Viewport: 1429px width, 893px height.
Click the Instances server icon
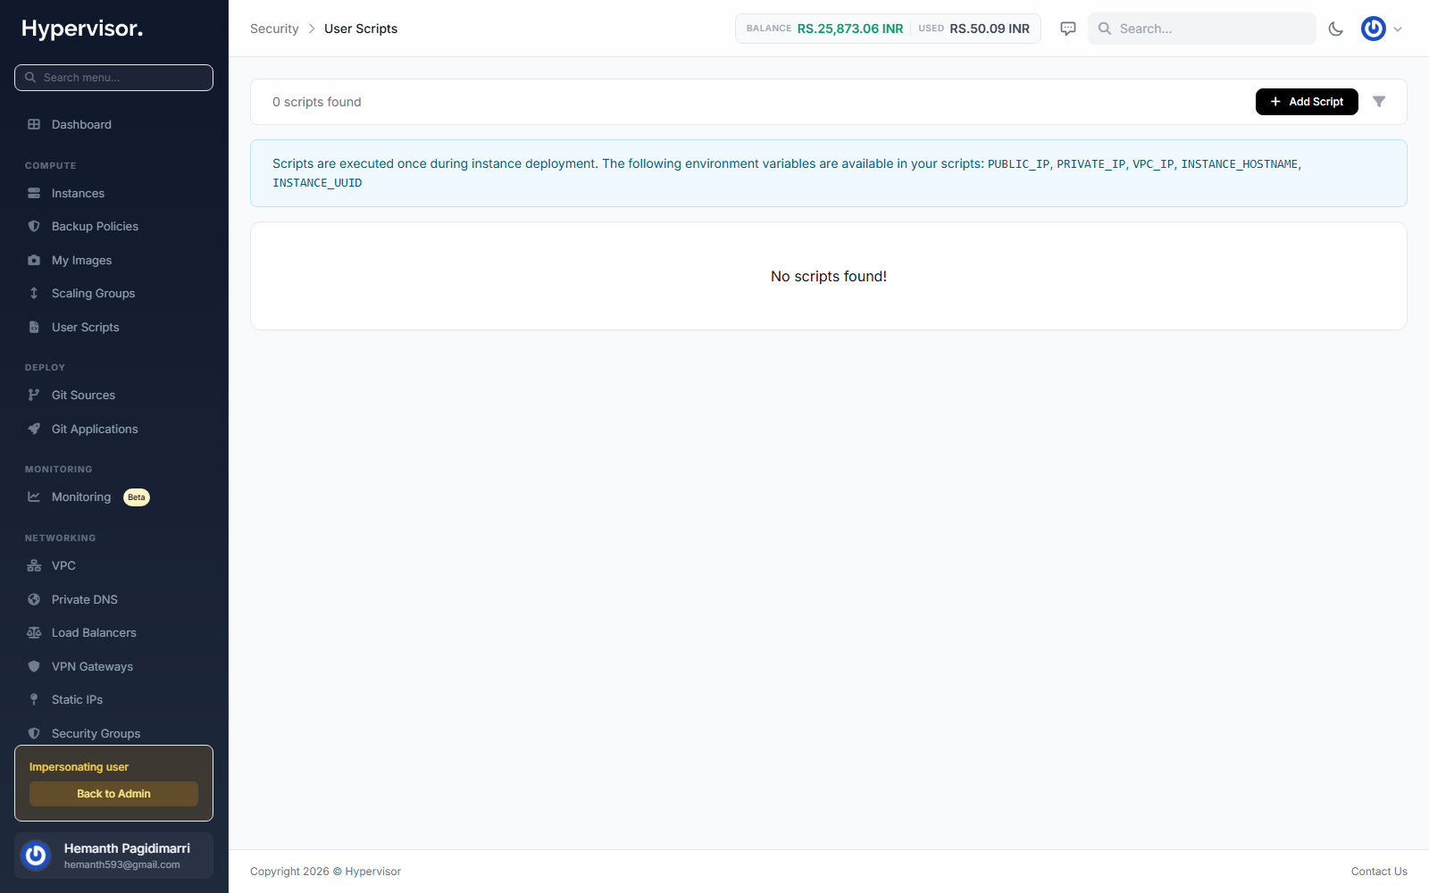(34, 193)
